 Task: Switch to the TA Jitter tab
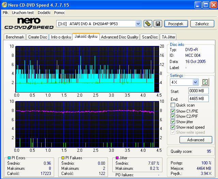[x=168, y=37]
